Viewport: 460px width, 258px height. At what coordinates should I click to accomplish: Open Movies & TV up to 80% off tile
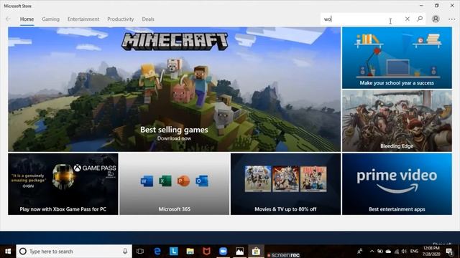click(x=286, y=184)
